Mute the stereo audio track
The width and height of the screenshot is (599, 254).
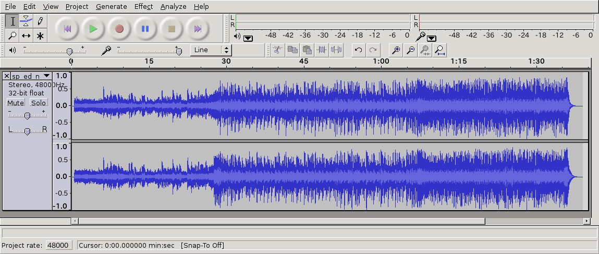(16, 103)
